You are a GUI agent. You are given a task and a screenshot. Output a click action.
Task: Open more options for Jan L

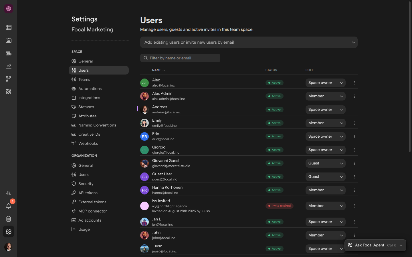tap(354, 222)
